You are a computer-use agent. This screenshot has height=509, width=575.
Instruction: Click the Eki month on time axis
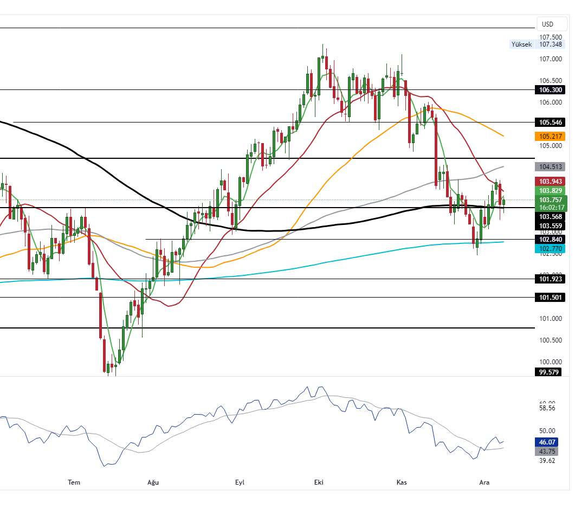pos(319,482)
